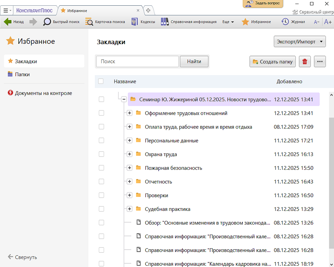
Task: Open the Search Card icon
Action: [x=89, y=22]
